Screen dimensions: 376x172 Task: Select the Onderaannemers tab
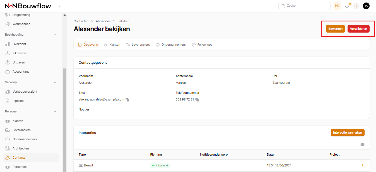(x=171, y=45)
